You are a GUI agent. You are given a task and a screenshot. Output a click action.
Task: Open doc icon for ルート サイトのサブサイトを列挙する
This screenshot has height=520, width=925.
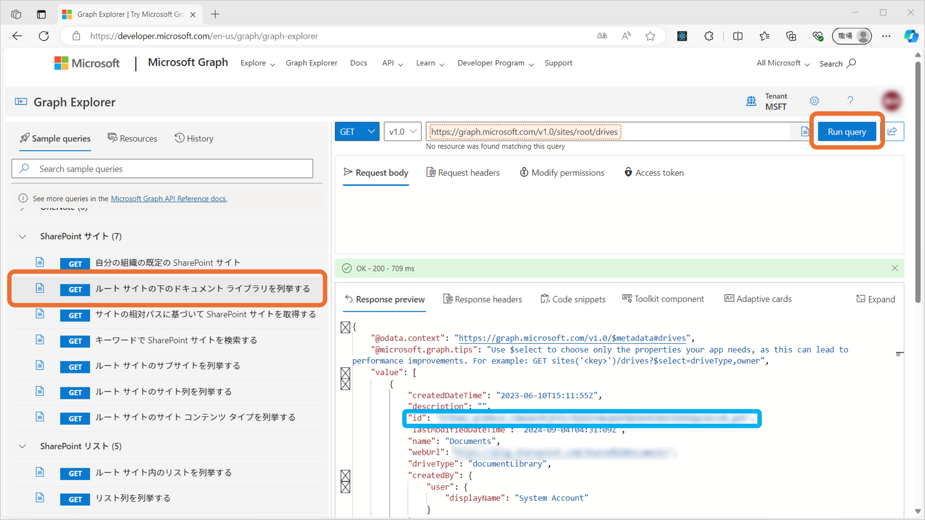point(40,365)
